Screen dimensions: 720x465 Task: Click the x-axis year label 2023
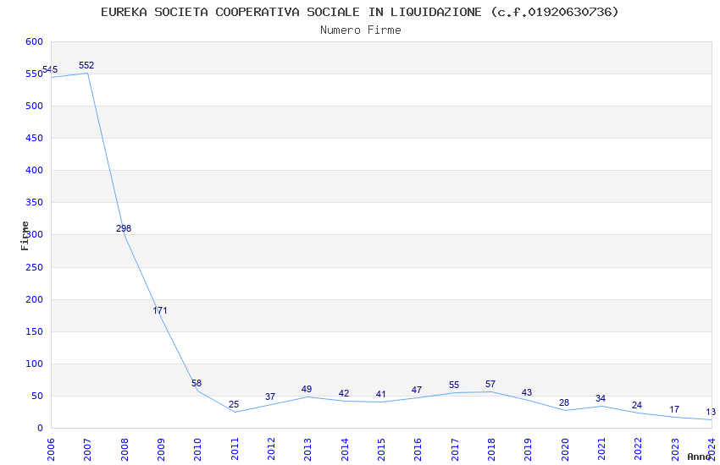[x=675, y=449]
